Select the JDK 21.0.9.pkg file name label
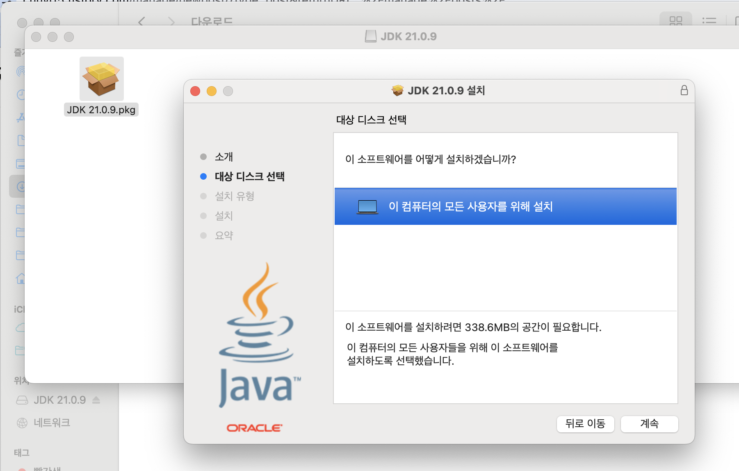This screenshot has height=471, width=739. pyautogui.click(x=101, y=110)
